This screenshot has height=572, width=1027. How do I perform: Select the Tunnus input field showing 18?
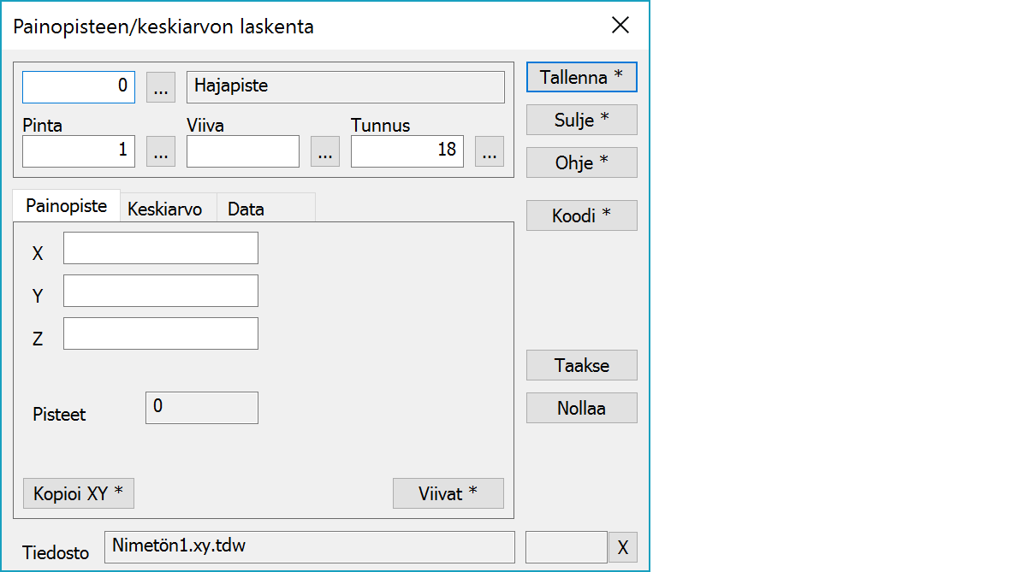tap(407, 151)
